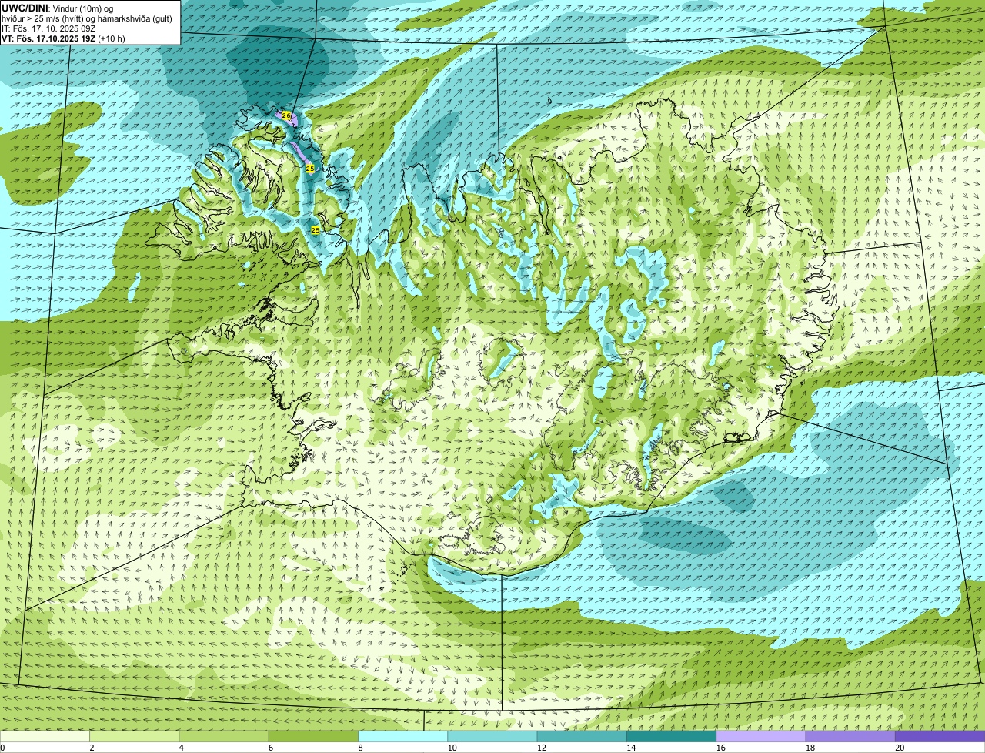985x753 pixels.
Task: Pick the 14–16 m/s dark teal swatch
Action: 671,736
